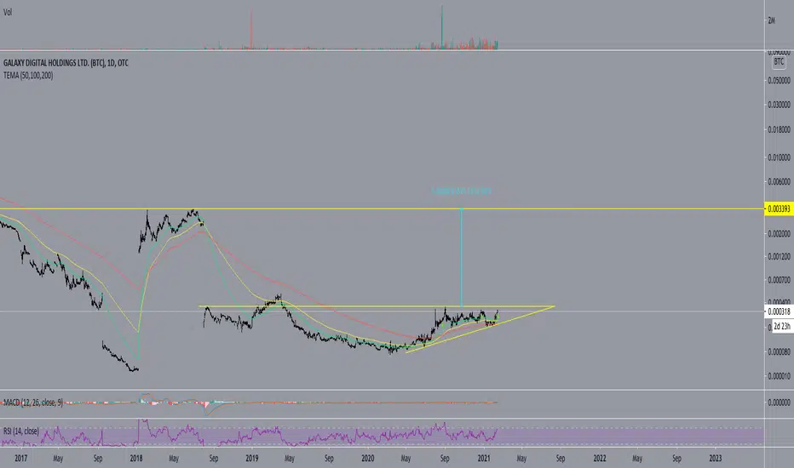Click the 2022 label on time axis
Image resolution: width=794 pixels, height=468 pixels.
[x=600, y=459]
